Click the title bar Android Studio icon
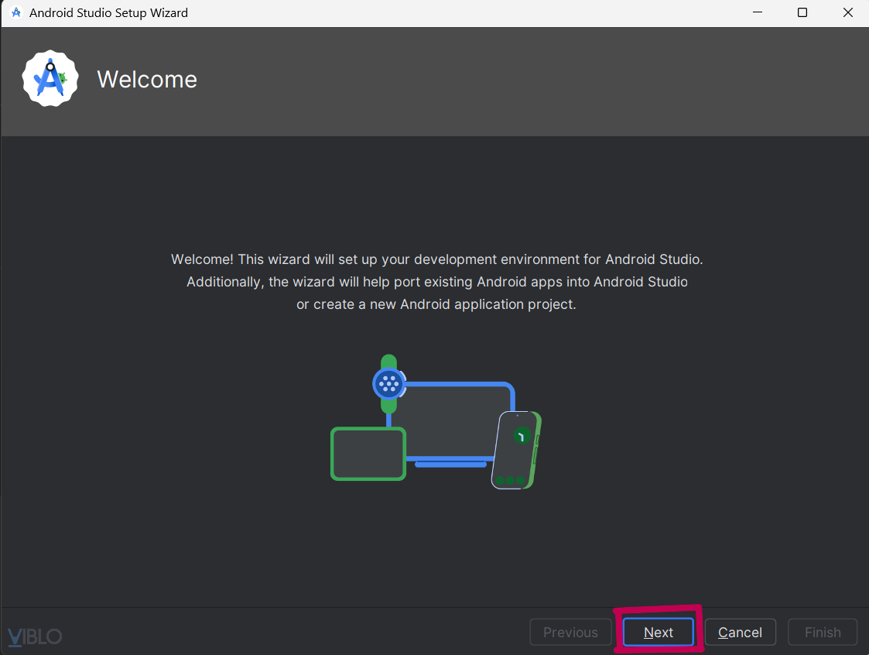The height and width of the screenshot is (655, 869). [16, 12]
